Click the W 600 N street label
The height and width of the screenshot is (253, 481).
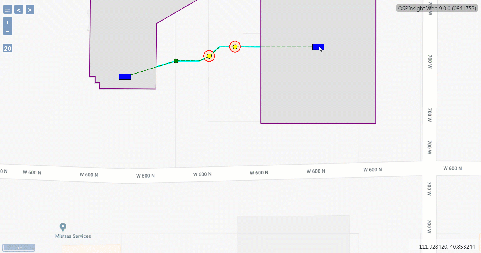[202, 174]
